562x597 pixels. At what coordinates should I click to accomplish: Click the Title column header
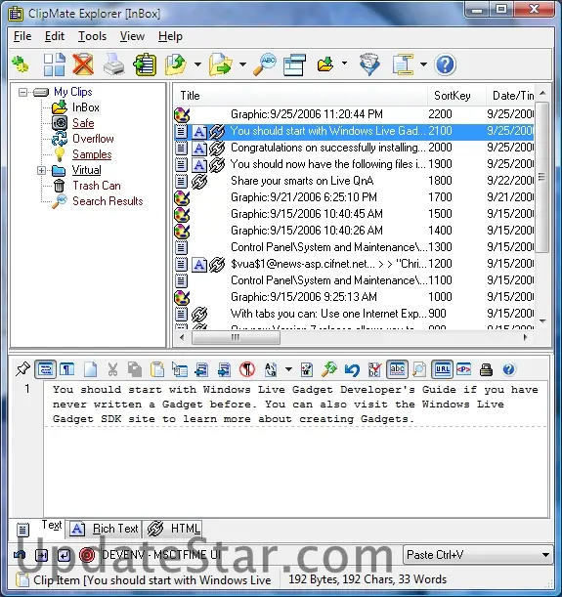300,96
